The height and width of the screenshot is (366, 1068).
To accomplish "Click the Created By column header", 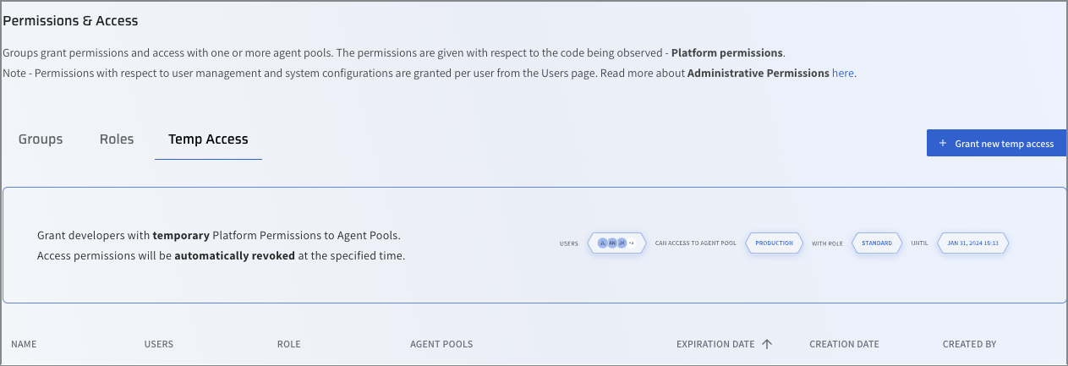I will pyautogui.click(x=969, y=344).
